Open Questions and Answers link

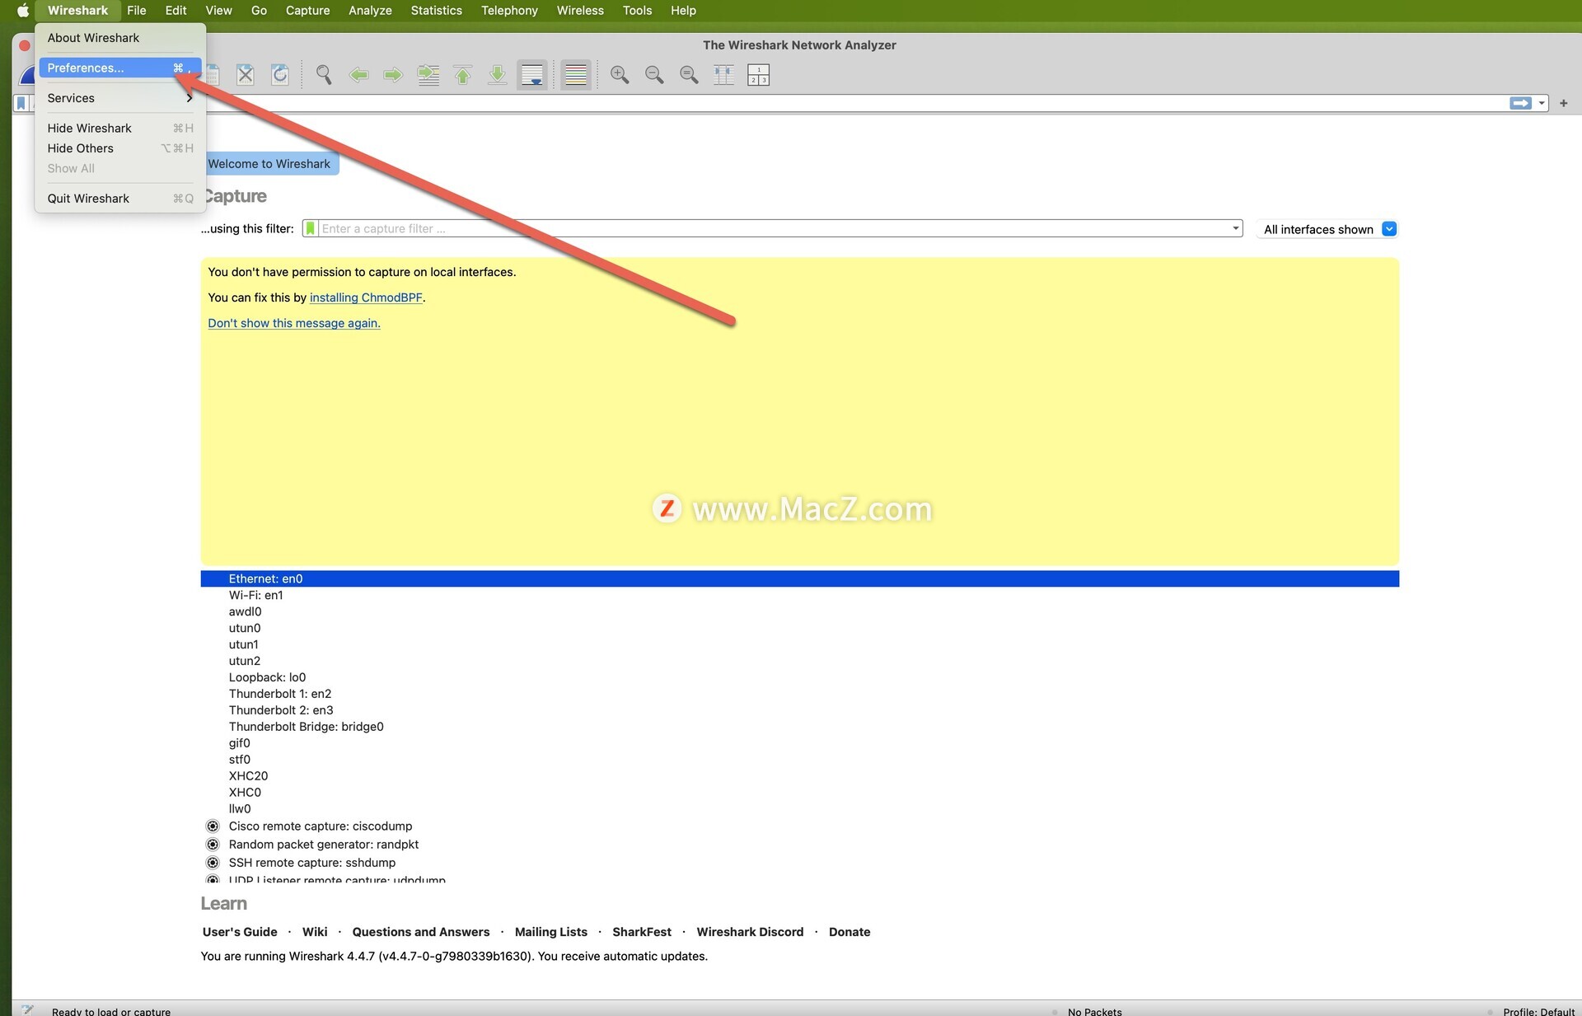click(x=421, y=932)
